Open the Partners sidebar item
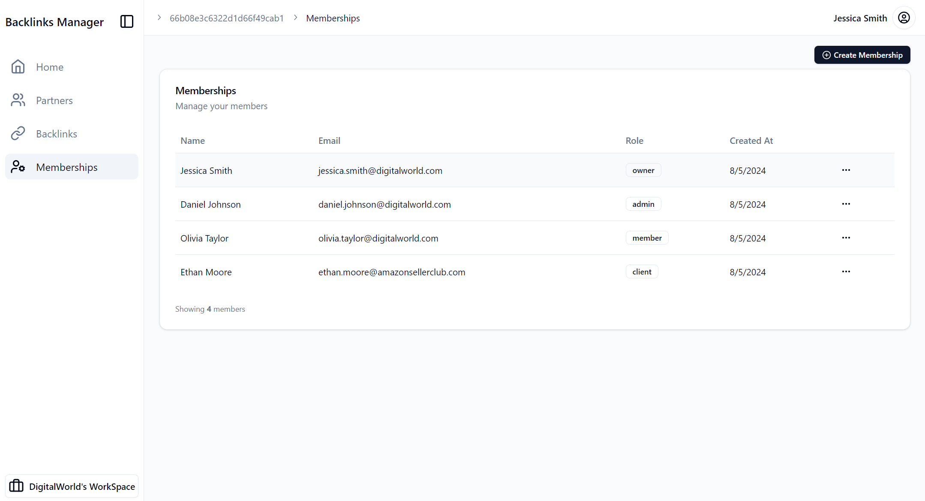The width and height of the screenshot is (925, 501). (x=54, y=100)
